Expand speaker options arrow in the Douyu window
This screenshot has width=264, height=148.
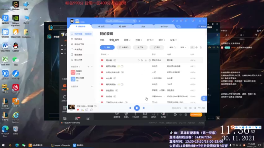(x=167, y=114)
